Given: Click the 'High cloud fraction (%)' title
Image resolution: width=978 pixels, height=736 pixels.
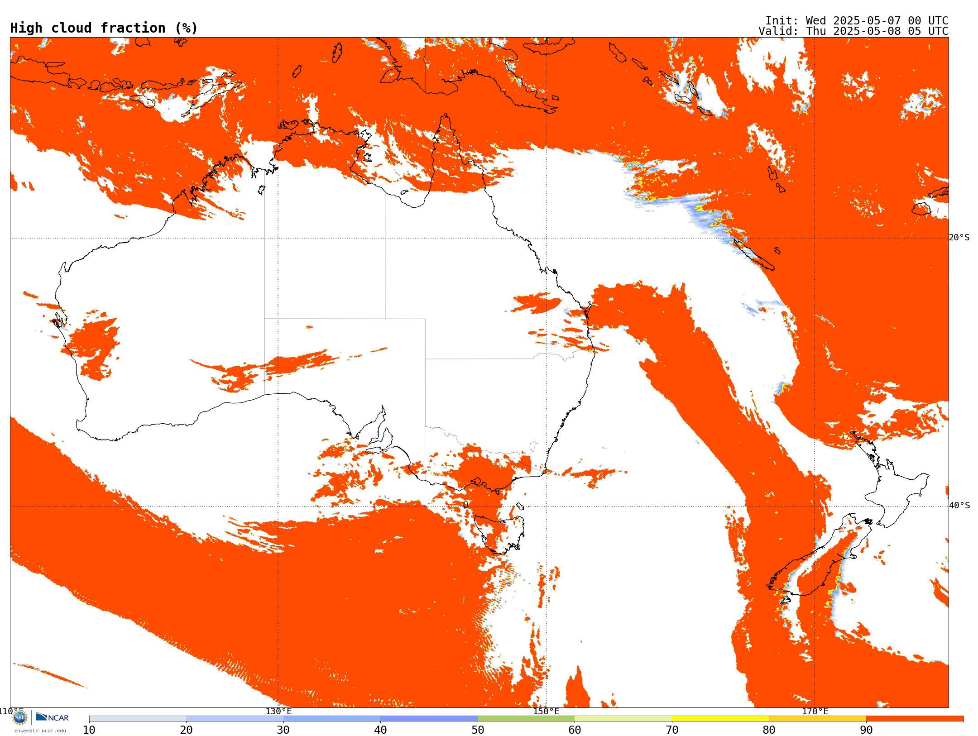Looking at the screenshot, I should 104,28.
